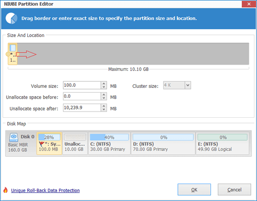Select D: (NTFS) 70.00 GB partition
The height and width of the screenshot is (201, 257).
(x=163, y=143)
